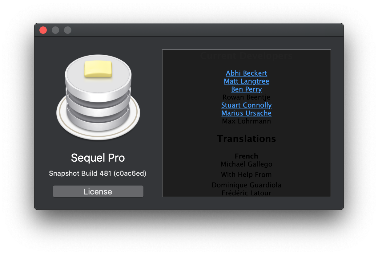Screen dimensions: 378x255
Task: Select the Rowan Beentje name text
Action: 246,97
